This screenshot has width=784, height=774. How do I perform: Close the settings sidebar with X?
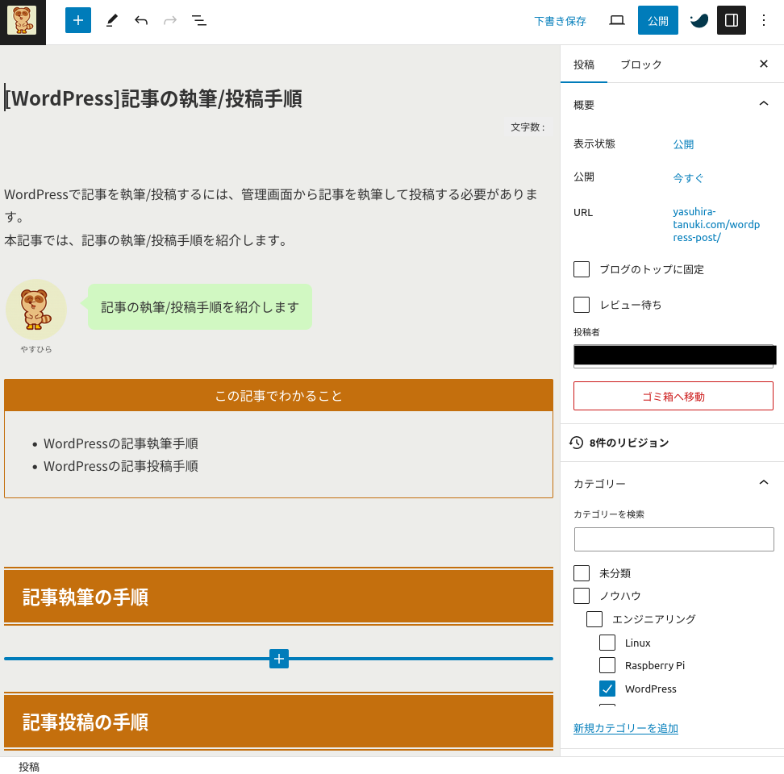click(x=764, y=64)
